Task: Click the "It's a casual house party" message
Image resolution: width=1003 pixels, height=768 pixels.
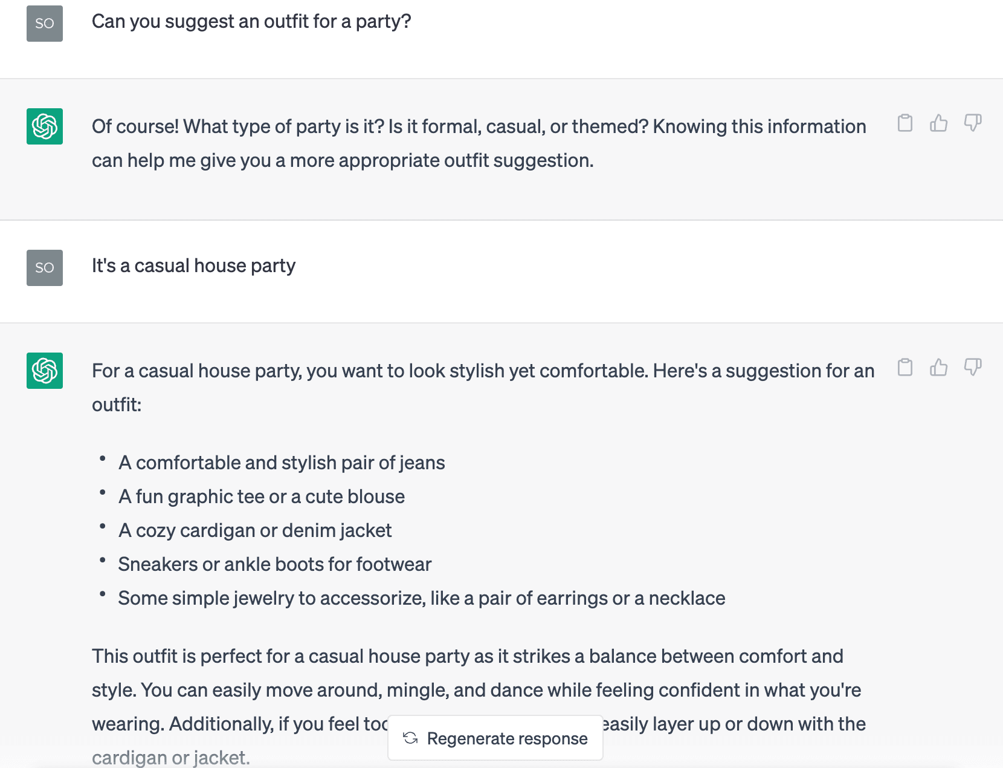Action: pos(193,265)
